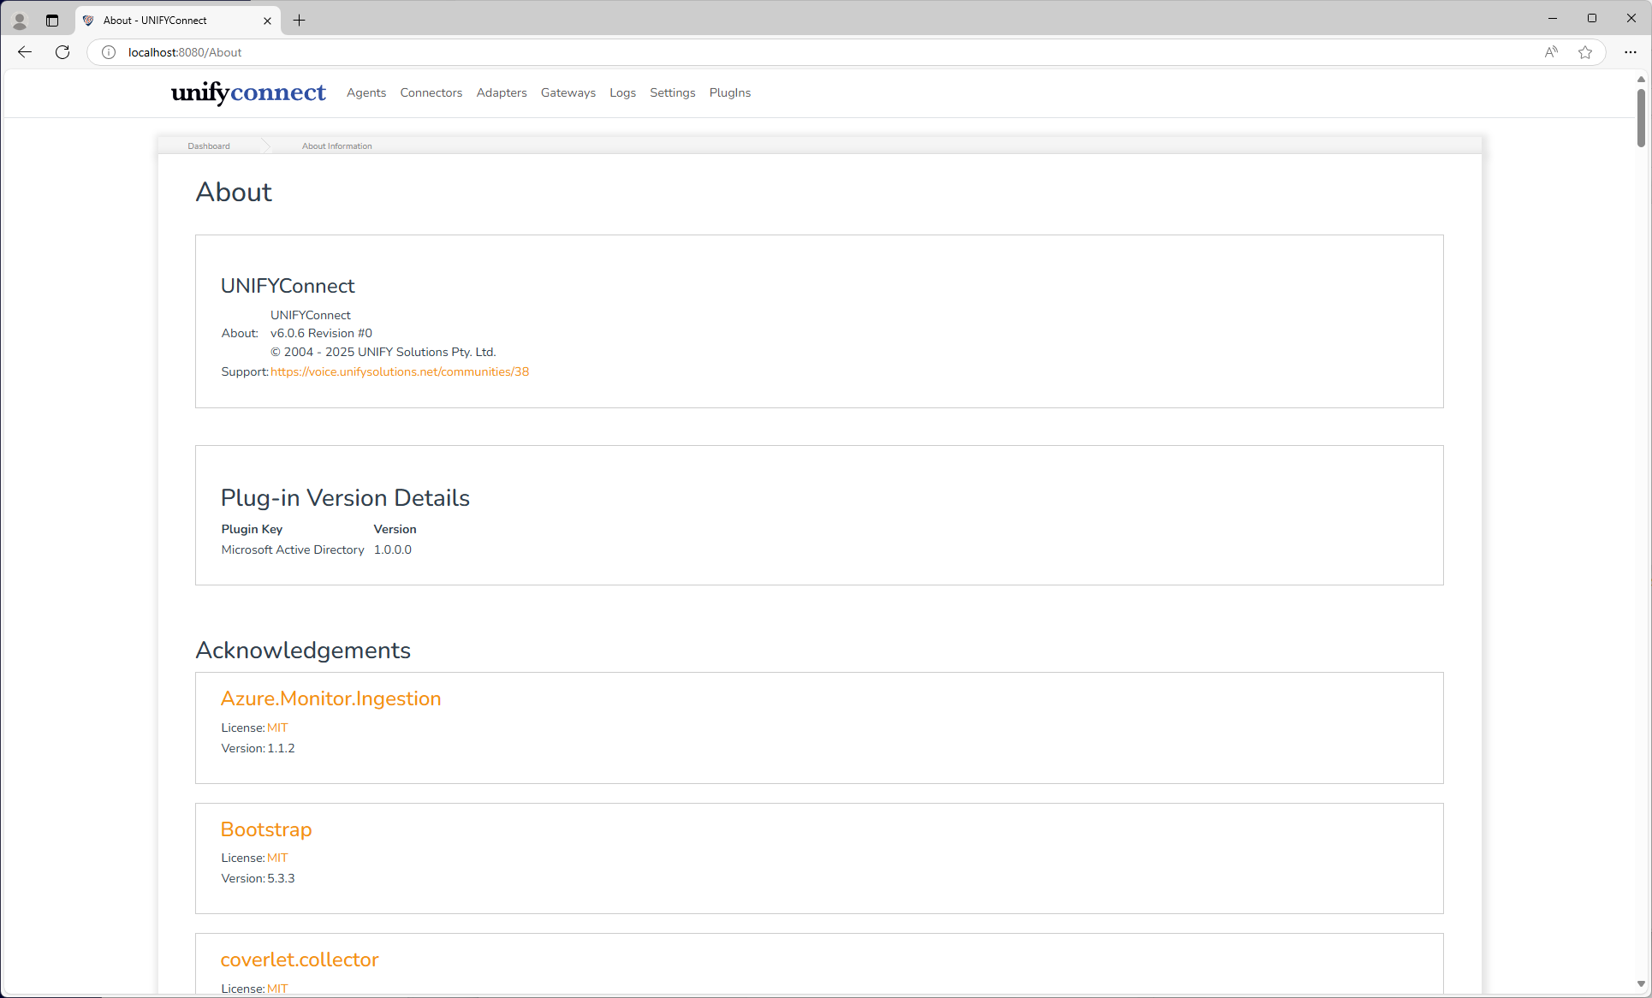Click the Version column header

pyautogui.click(x=395, y=529)
